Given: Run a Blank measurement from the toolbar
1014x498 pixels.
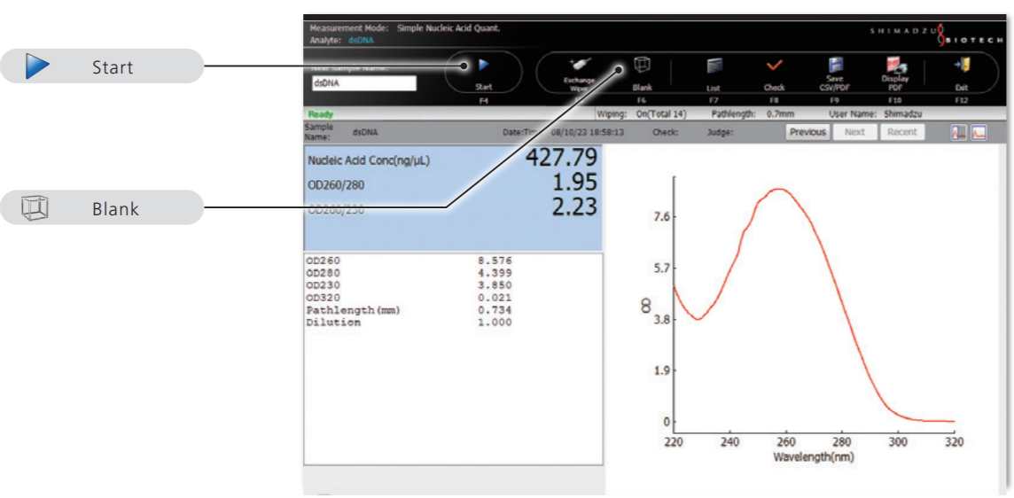Looking at the screenshot, I should (642, 67).
